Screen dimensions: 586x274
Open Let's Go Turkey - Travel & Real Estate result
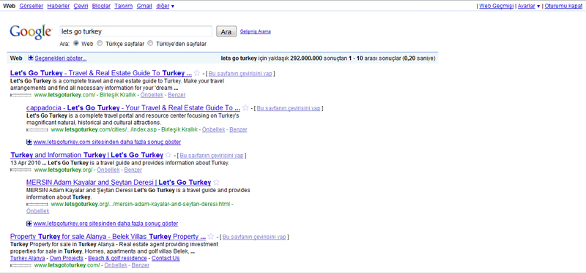coord(101,73)
